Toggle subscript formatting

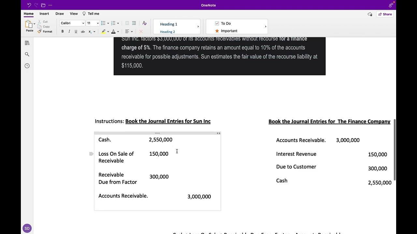(x=90, y=32)
